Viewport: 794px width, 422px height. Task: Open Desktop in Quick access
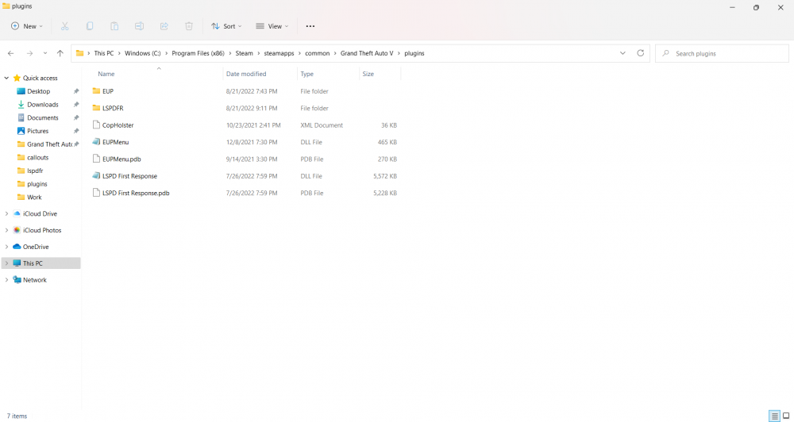coord(38,91)
